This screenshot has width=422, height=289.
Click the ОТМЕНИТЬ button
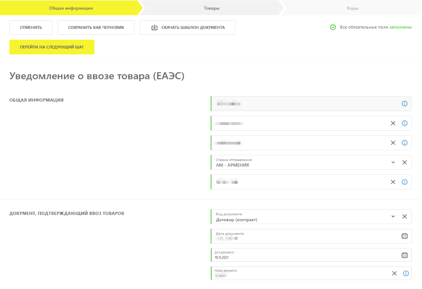31,28
